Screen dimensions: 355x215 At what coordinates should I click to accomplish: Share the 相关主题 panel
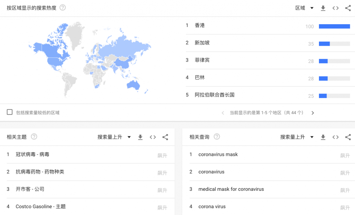pos(165,137)
